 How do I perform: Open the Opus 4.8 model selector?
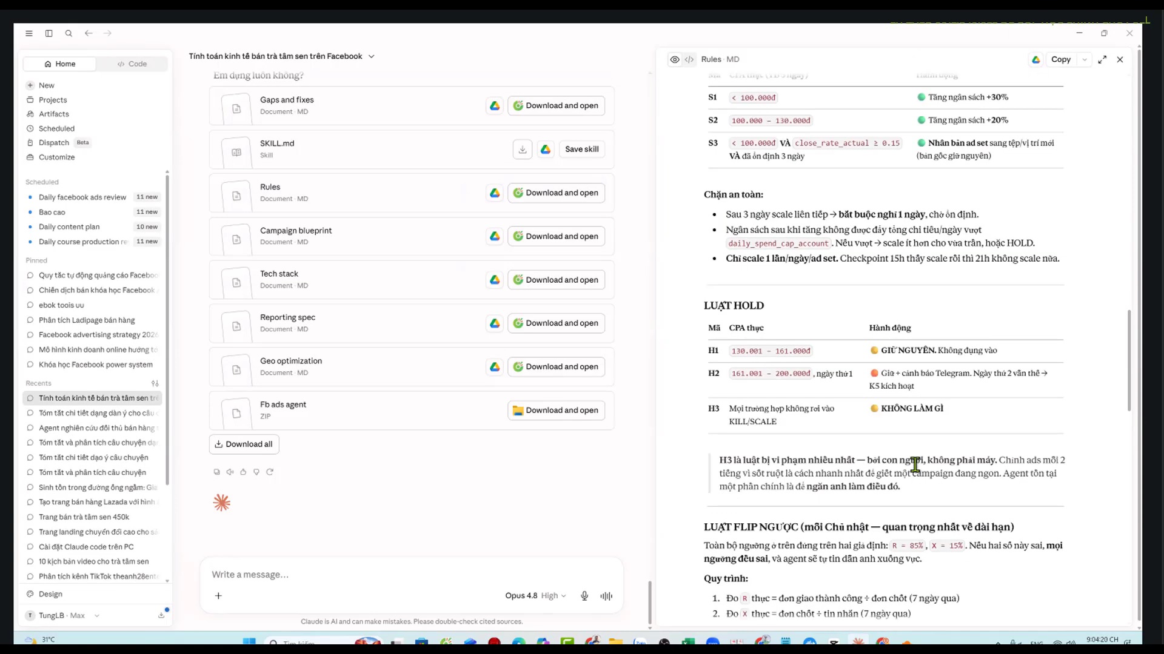535,596
